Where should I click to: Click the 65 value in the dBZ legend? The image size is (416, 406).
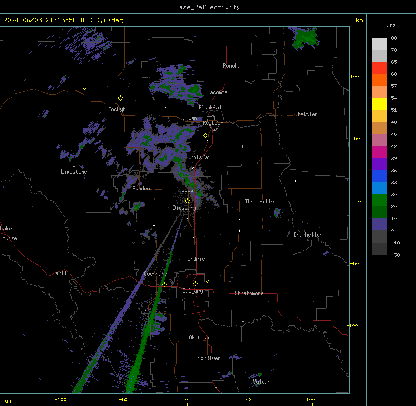pyautogui.click(x=394, y=62)
